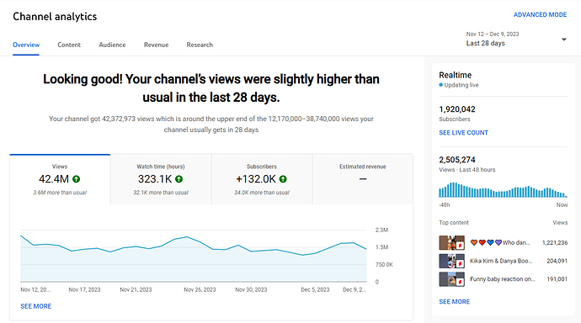The width and height of the screenshot is (581, 323).
Task: Click the Shorts badge on the Who dan thumbnail
Action: pos(460,246)
